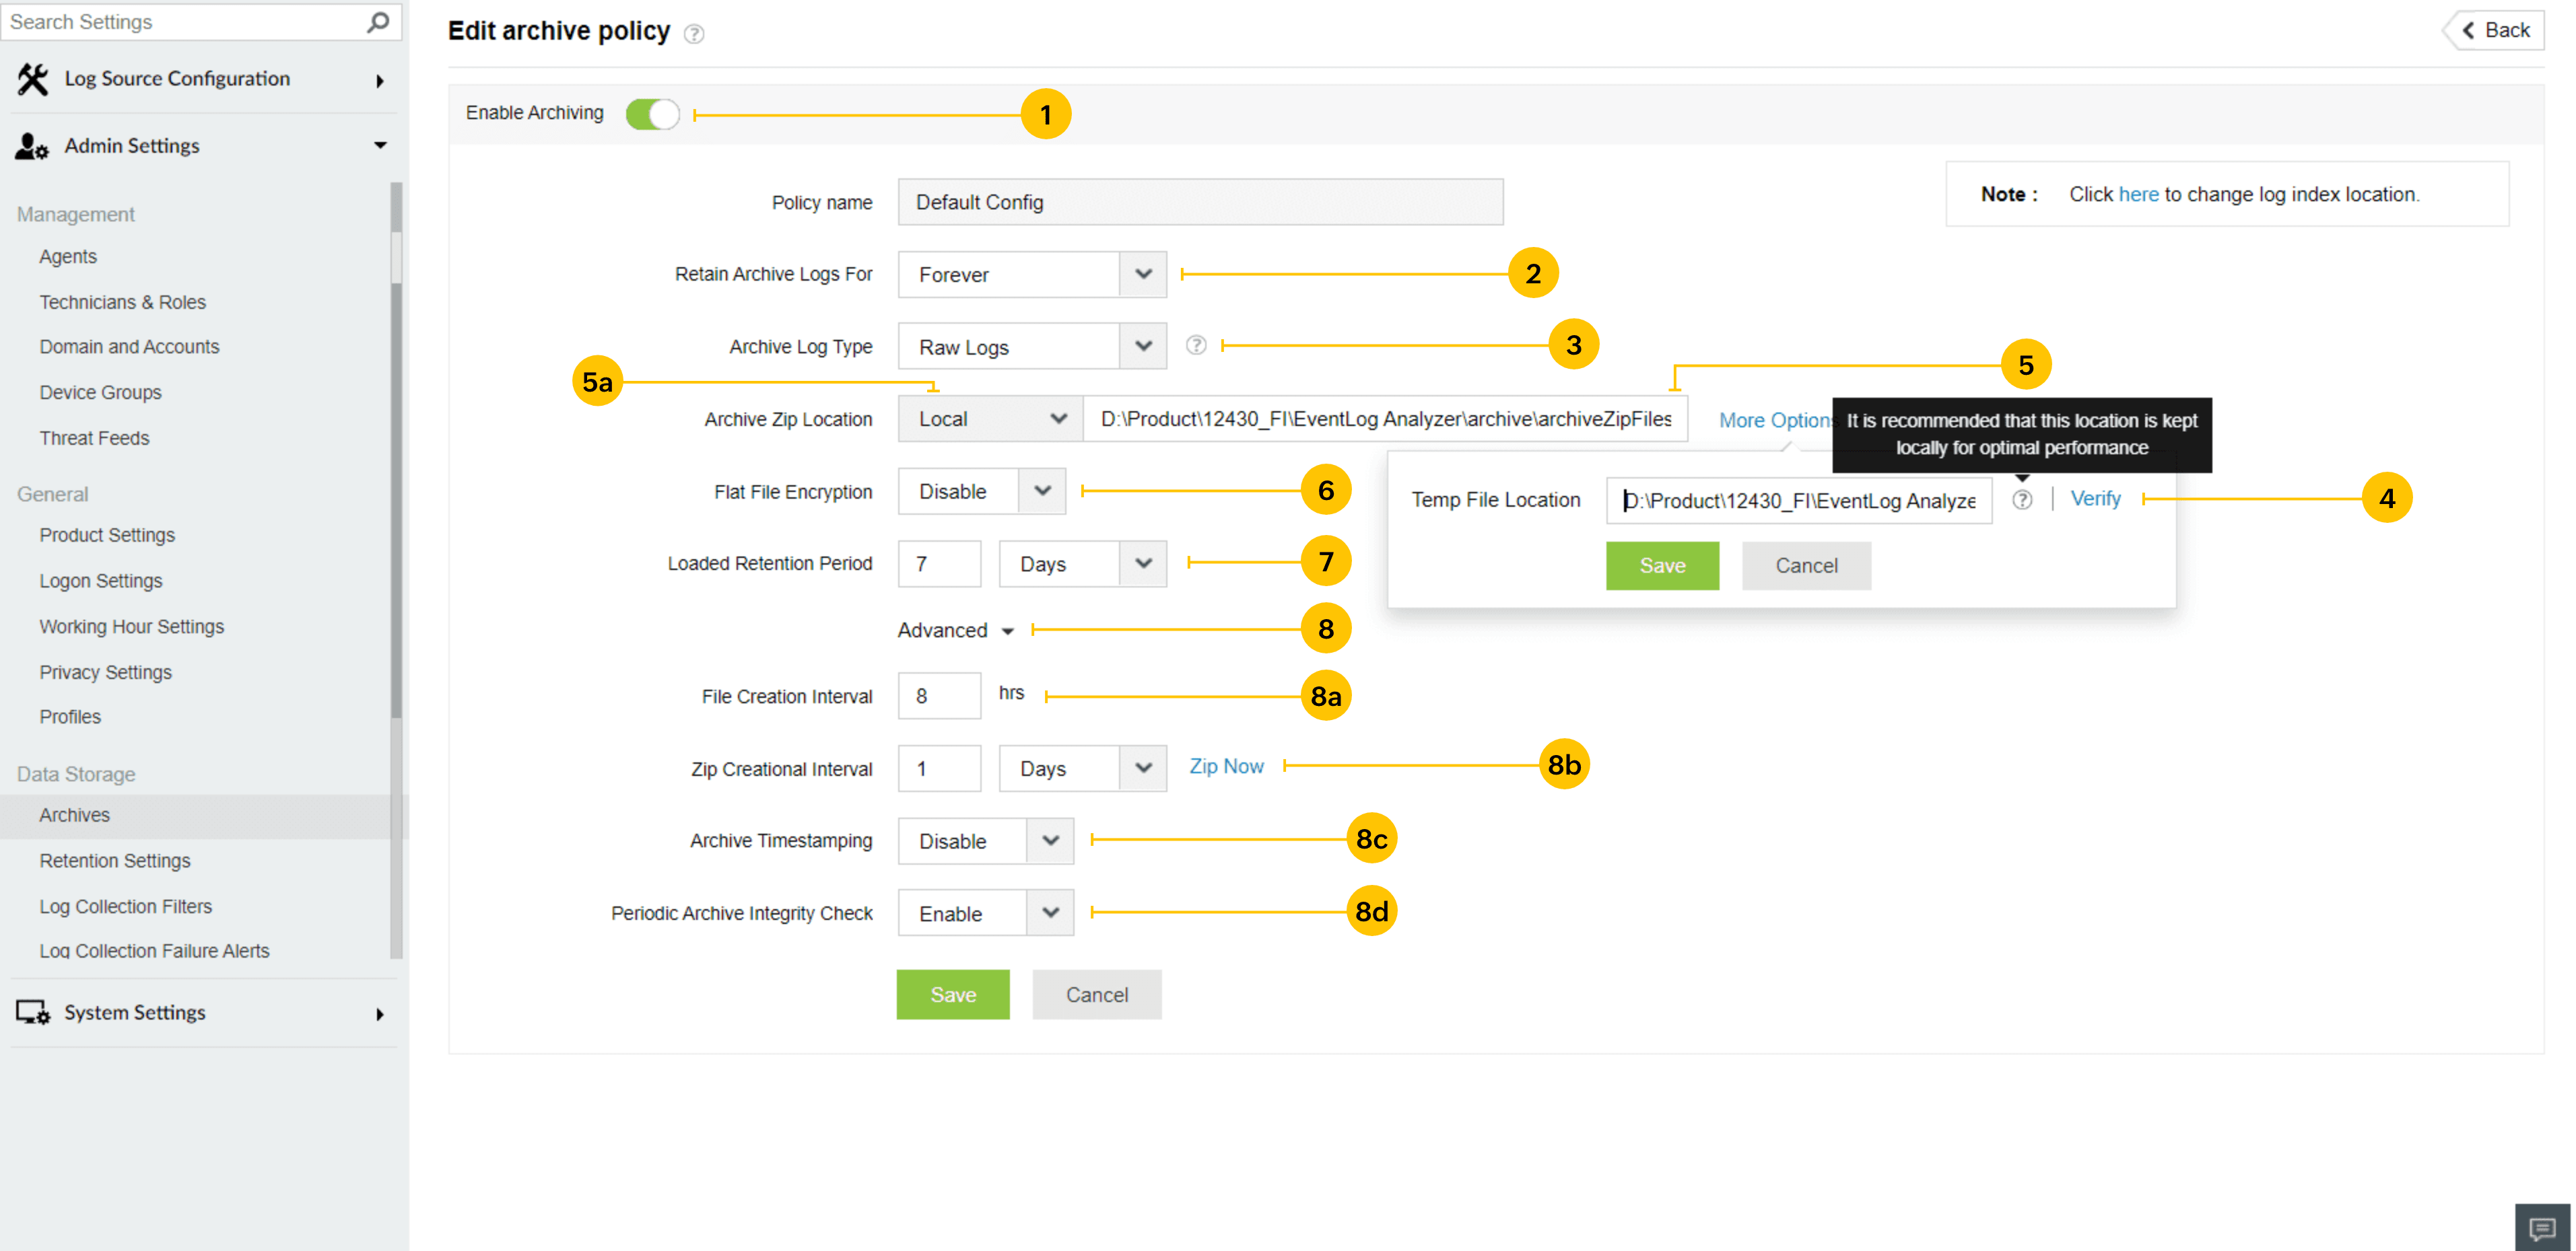Click the Verify link

pos(2095,499)
